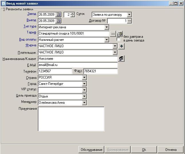Image resolution: width=185 pixels, height=154 pixels.
Task: Open calendar picker for Выезд date
Action: (x=58, y=21)
